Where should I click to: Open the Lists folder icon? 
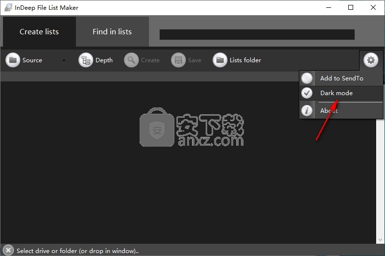[220, 60]
